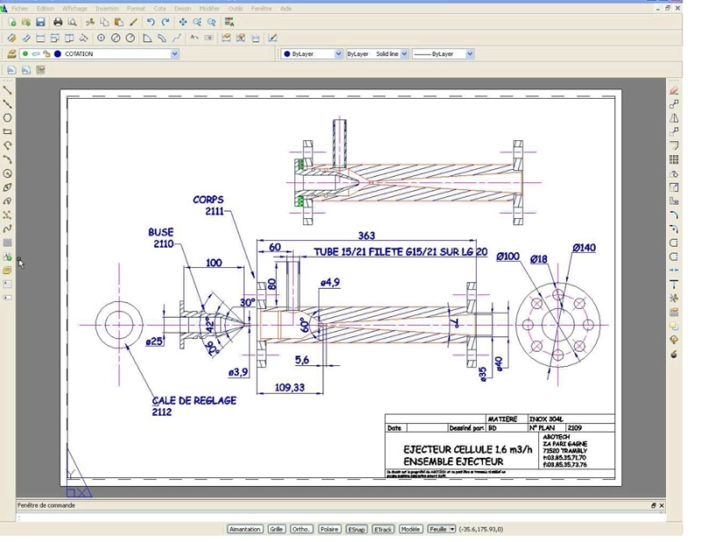Screen dimensions: 701x542
Task: Click the Copy icon
Action: tap(104, 22)
